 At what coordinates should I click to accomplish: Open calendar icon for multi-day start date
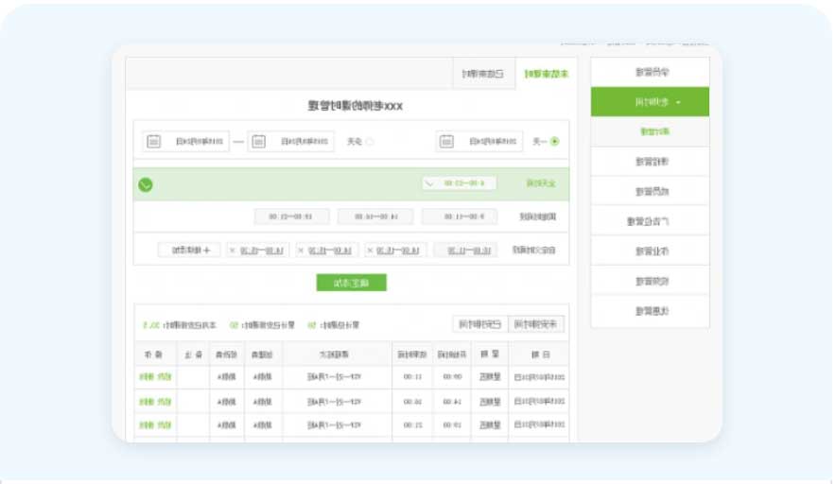point(259,142)
